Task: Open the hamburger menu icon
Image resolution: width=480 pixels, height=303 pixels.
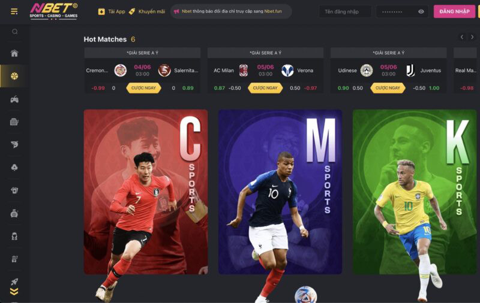Action: pyautogui.click(x=14, y=11)
